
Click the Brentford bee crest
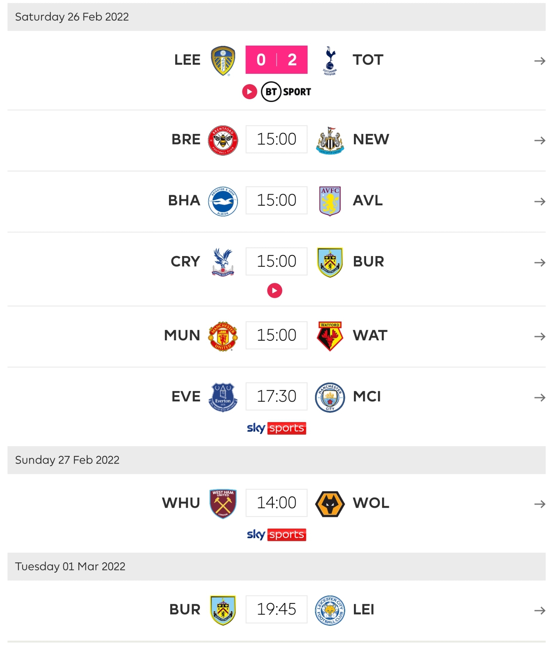(223, 140)
